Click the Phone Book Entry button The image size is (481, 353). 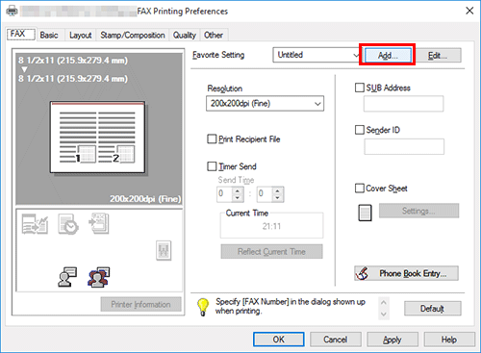[406, 273]
